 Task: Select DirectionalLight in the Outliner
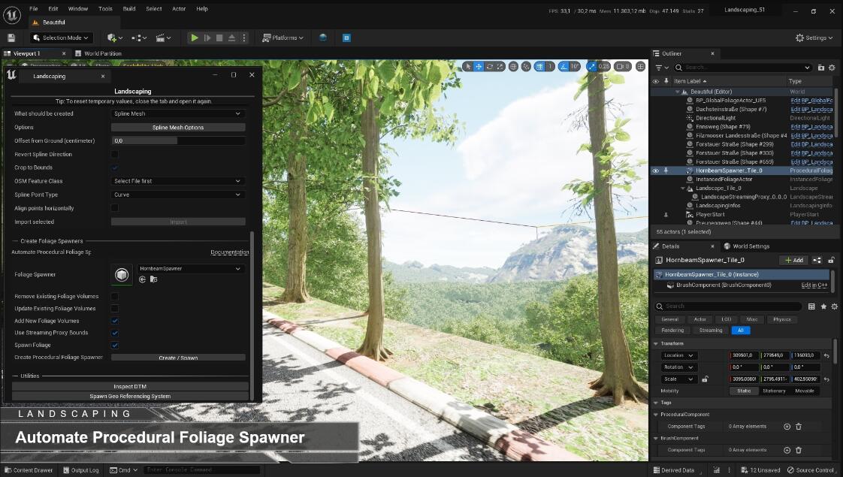(x=715, y=118)
